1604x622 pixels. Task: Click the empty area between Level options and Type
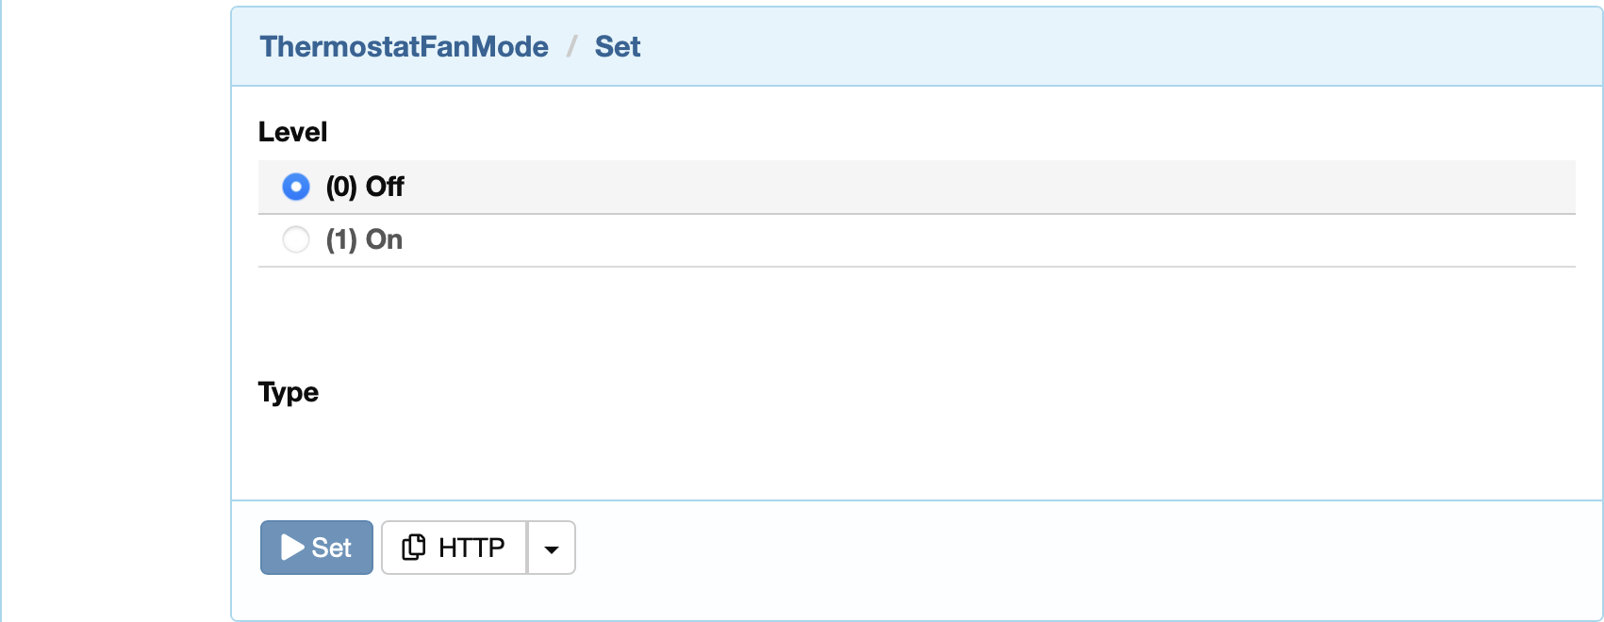(917, 320)
